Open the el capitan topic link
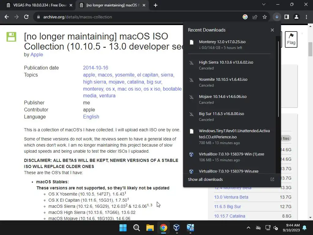 [148, 75]
